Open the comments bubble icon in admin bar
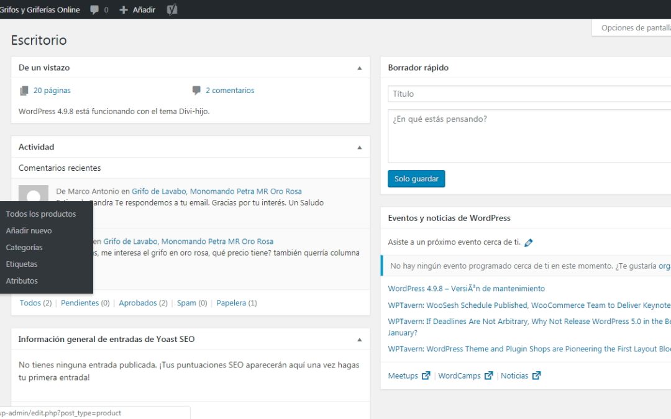 94,10
